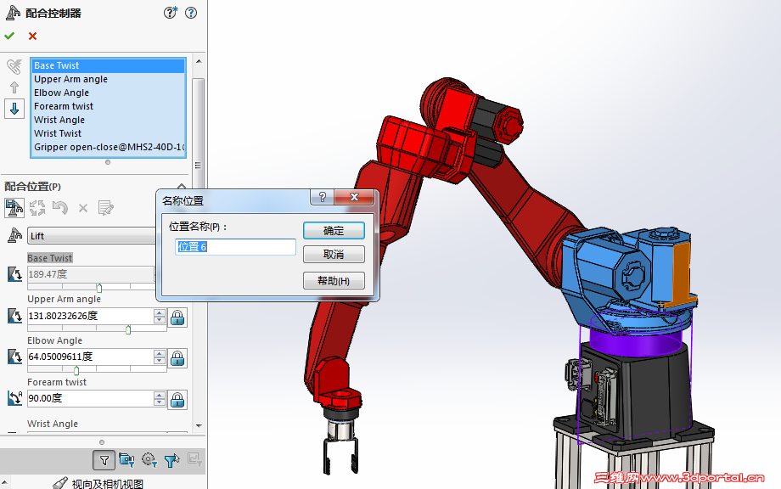This screenshot has height=489, width=781.
Task: Flip the Forearm twist direction icon
Action: (x=15, y=398)
